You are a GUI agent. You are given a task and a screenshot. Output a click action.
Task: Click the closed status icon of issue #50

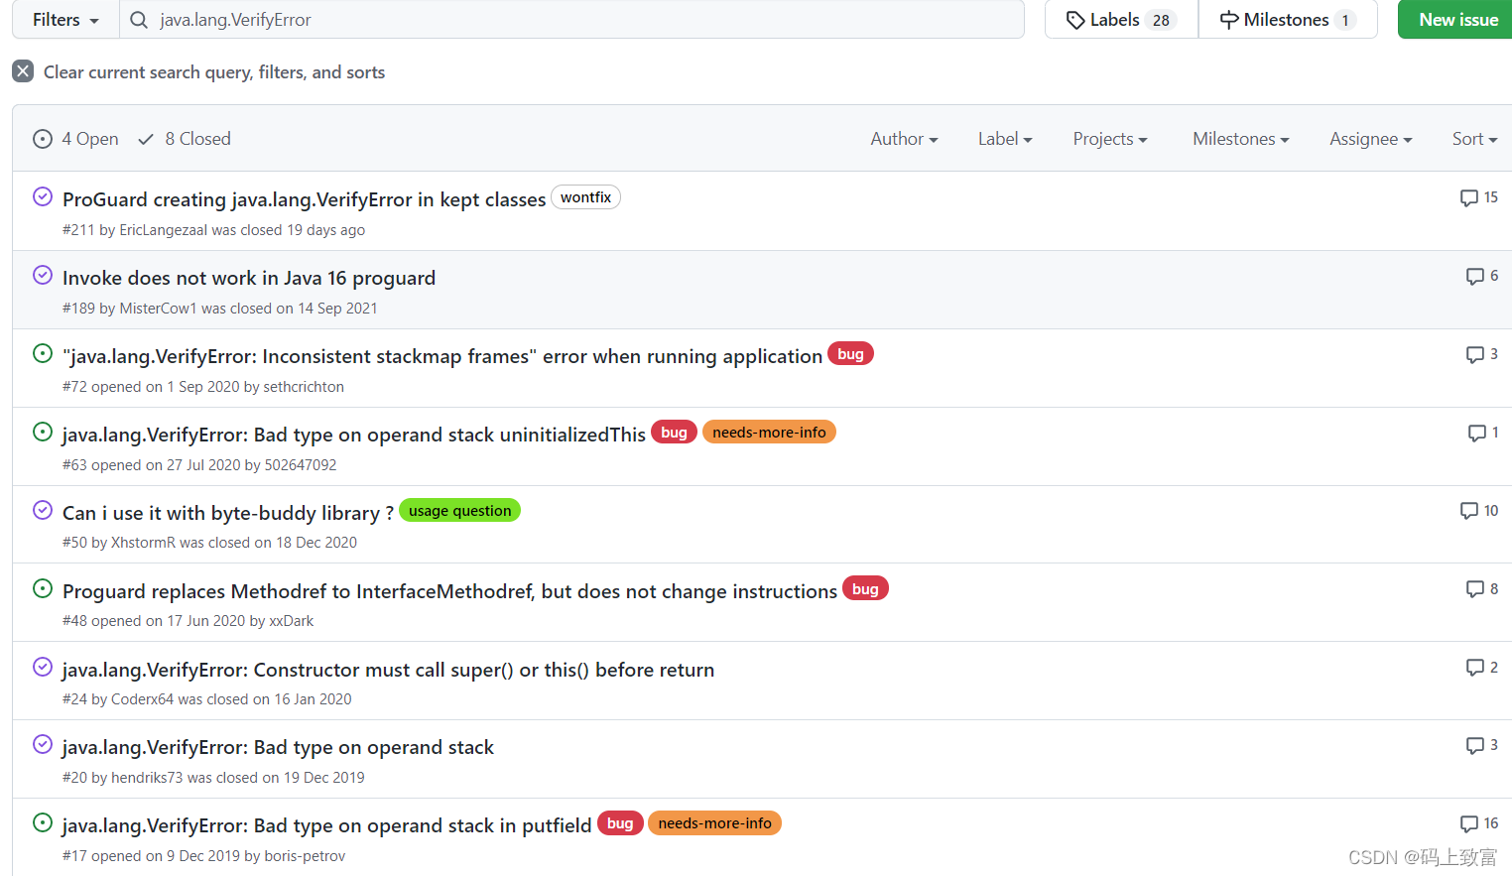tap(43, 510)
